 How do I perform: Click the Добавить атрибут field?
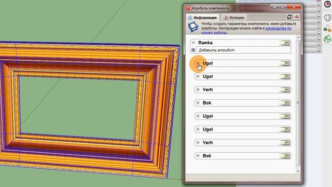[220, 50]
